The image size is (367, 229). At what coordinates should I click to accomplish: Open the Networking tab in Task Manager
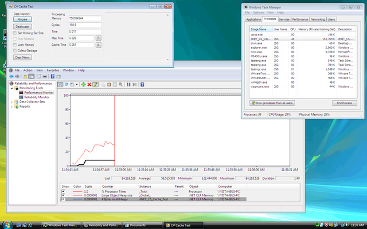(318, 19)
